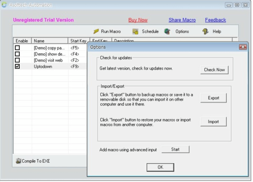Click the Check Now button
Image resolution: width=253 pixels, height=182 pixels.
click(x=214, y=70)
